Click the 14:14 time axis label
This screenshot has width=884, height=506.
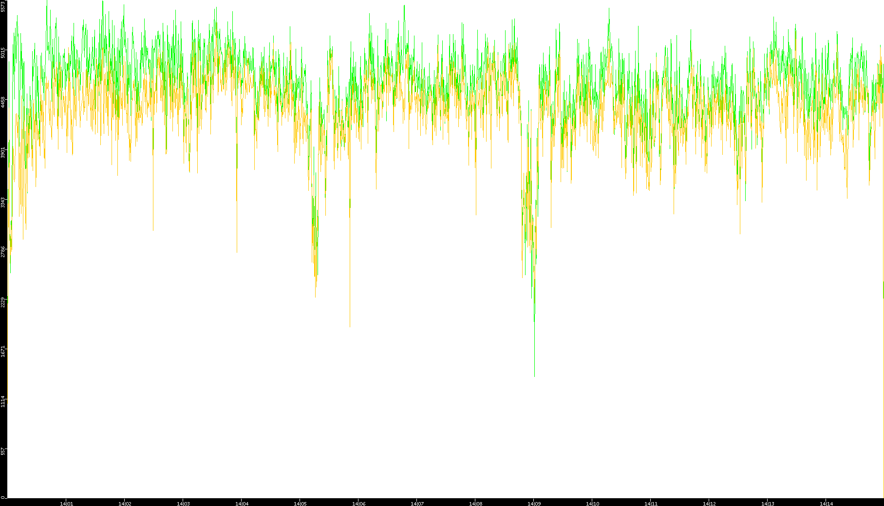(x=826, y=504)
